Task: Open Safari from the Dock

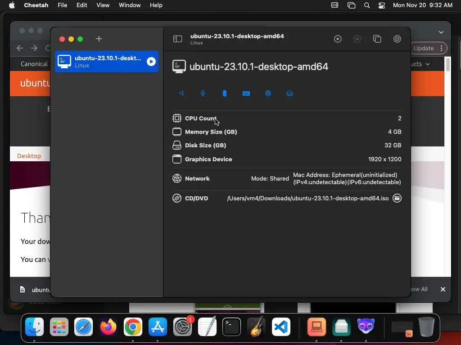Action: (x=83, y=327)
